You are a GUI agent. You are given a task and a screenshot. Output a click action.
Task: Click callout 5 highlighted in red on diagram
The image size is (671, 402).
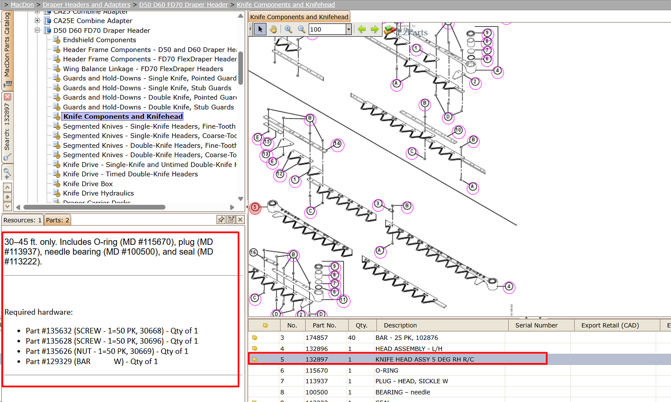[255, 207]
